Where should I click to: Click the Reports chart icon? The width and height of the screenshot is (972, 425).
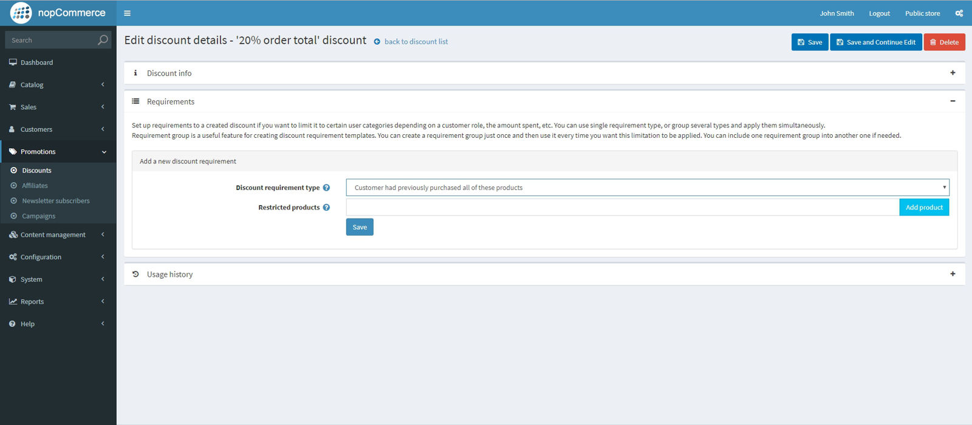tap(13, 301)
